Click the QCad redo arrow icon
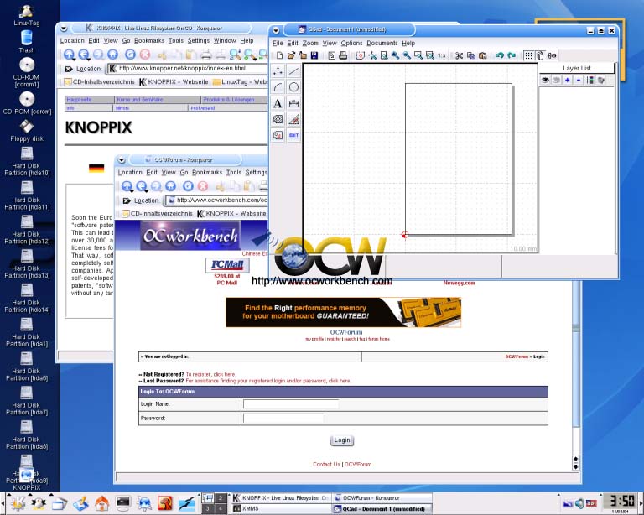The image size is (644, 515). 512,55
